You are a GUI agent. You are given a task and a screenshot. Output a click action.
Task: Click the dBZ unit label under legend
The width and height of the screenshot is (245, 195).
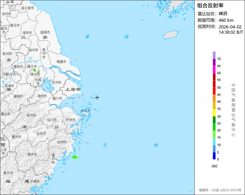click(215, 166)
